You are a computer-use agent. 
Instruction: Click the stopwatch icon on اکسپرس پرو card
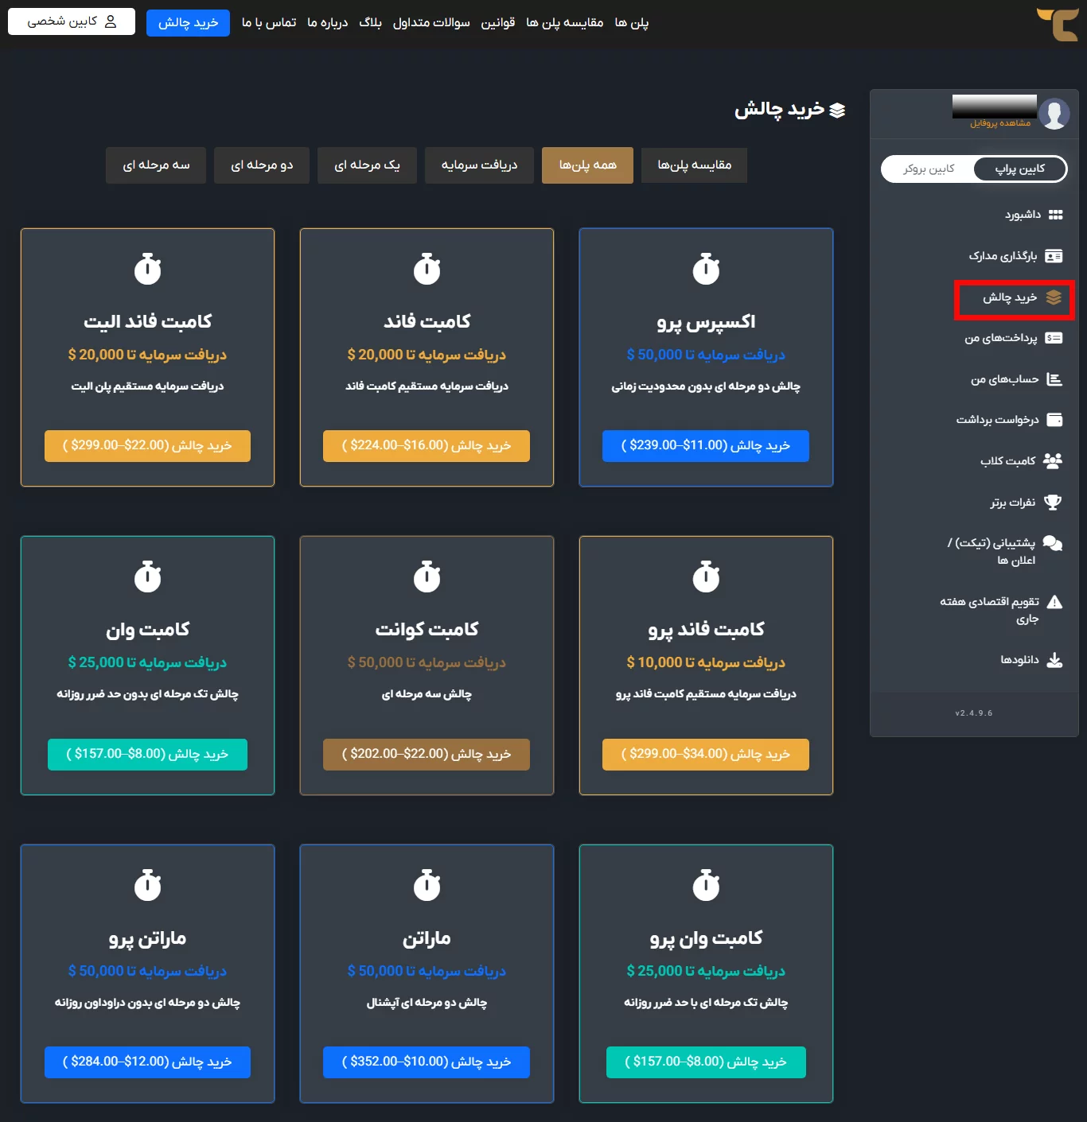click(706, 269)
